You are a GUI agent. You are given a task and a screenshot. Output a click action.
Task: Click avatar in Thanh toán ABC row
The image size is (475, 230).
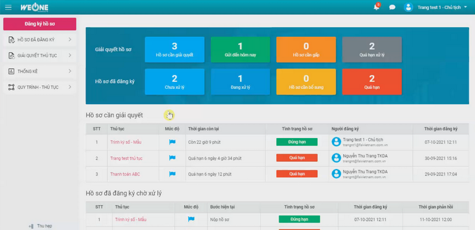tap(336, 174)
